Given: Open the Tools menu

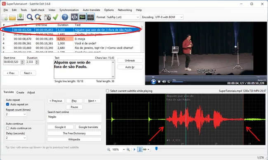Looking at the screenshot, I should [x=24, y=10].
